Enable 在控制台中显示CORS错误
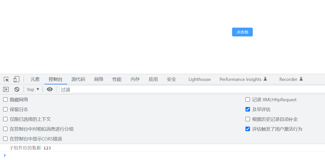Viewport: 325px width, 160px height. point(5,138)
